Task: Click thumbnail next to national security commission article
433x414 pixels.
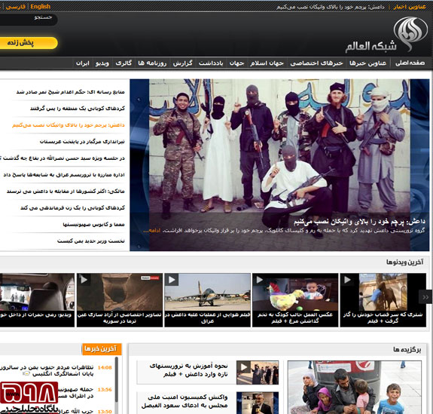Action: 258,403
